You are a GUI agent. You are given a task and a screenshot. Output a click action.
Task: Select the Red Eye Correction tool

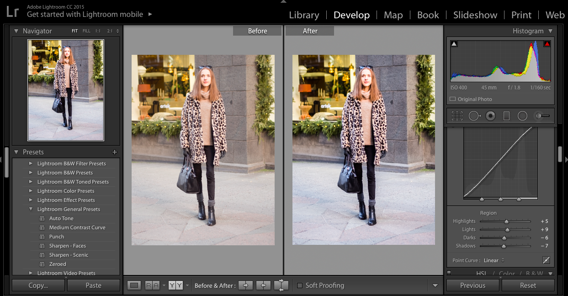pyautogui.click(x=491, y=116)
